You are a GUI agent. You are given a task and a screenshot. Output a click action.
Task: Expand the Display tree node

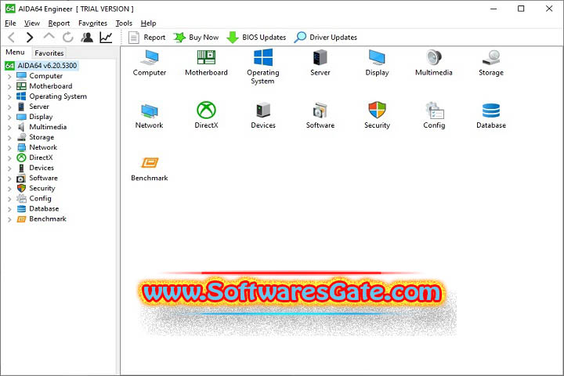pyautogui.click(x=9, y=117)
